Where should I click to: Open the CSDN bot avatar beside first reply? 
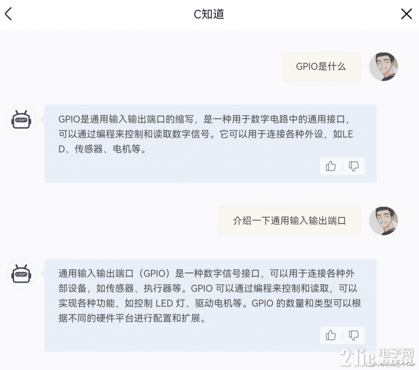pos(21,119)
